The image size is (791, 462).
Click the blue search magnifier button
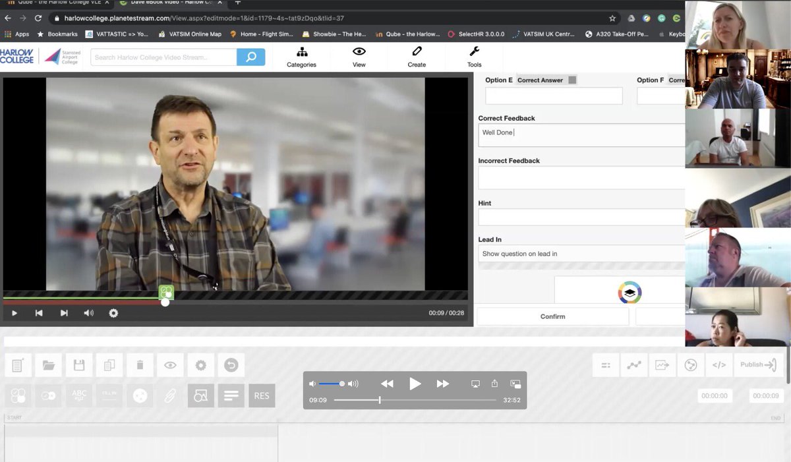pyautogui.click(x=251, y=57)
